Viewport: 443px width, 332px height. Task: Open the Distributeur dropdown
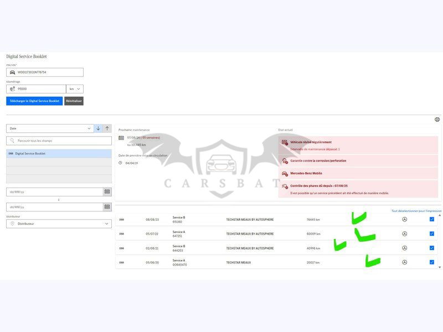pyautogui.click(x=59, y=224)
